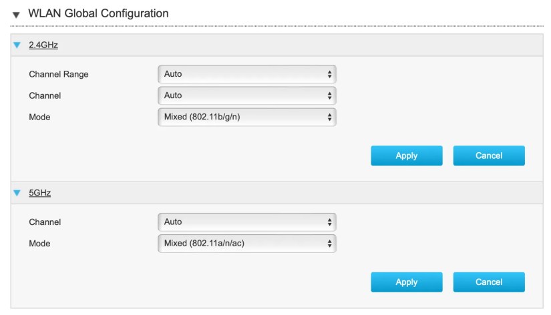
Task: Click the WLAN Global Configuration heading text
Action: (x=98, y=13)
